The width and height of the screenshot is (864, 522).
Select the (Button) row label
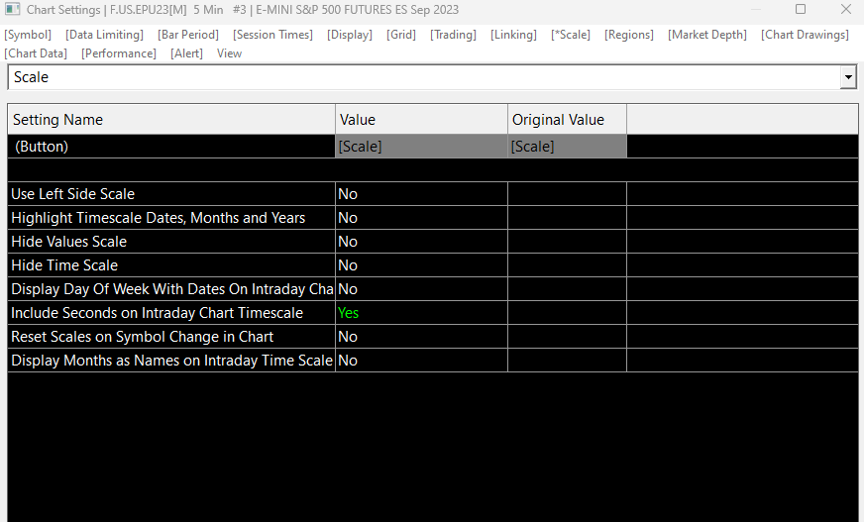click(x=42, y=147)
